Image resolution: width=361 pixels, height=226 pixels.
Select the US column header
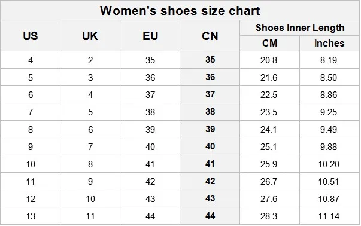coord(31,36)
